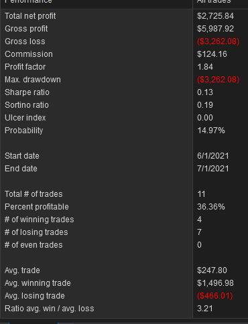Select the Total net profit row

coord(124,16)
